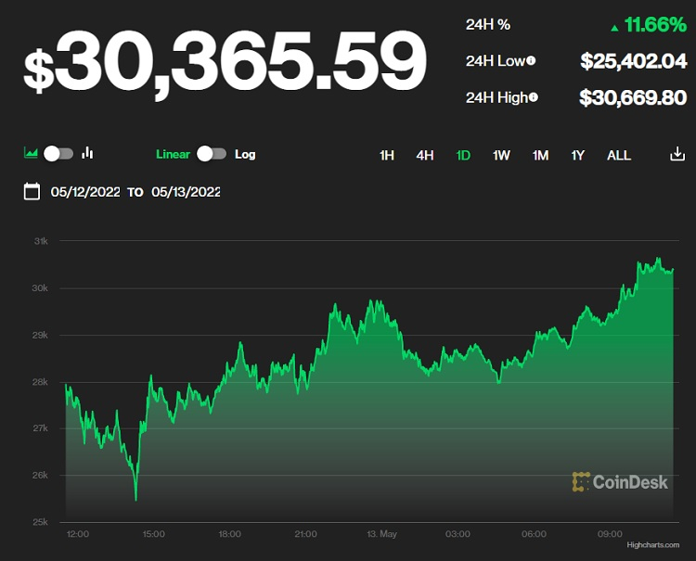
Task: Click the end date 05/13/2022 field
Action: point(186,192)
